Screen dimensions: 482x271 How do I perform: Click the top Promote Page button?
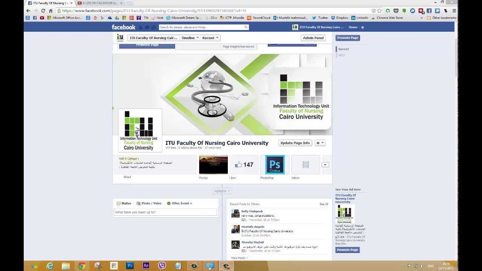[348, 38]
